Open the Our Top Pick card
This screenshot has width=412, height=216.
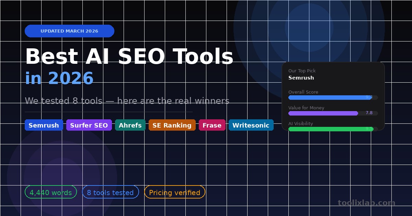pyautogui.click(x=333, y=96)
